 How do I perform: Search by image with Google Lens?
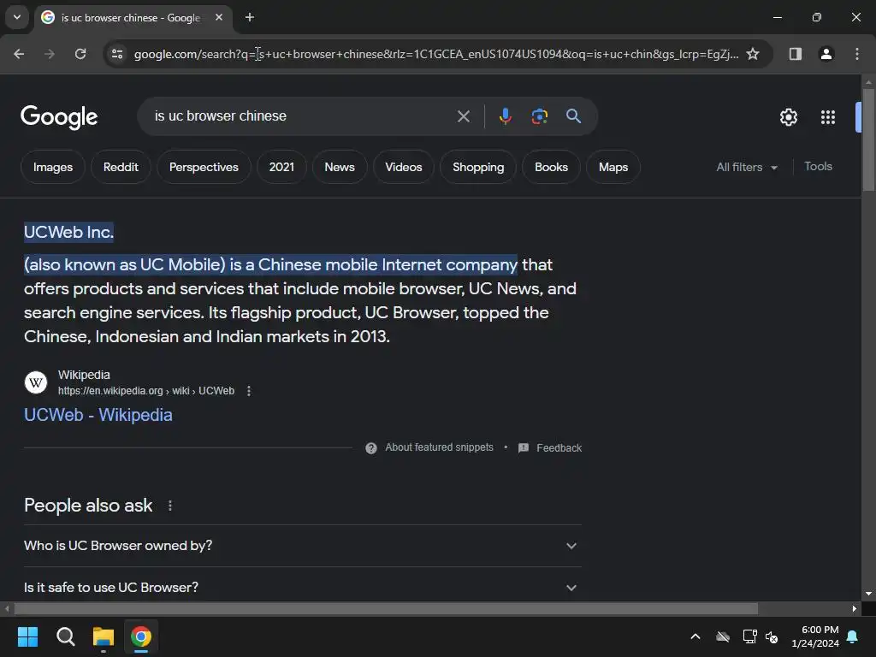coord(539,116)
